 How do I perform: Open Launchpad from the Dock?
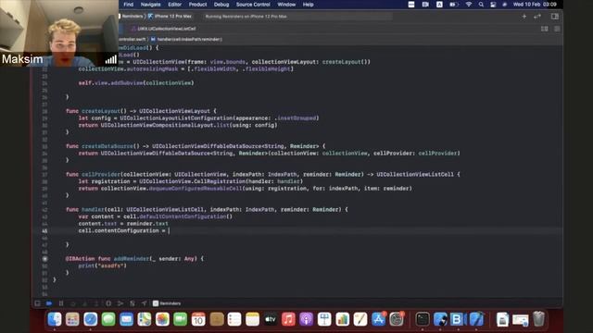[x=72, y=319]
